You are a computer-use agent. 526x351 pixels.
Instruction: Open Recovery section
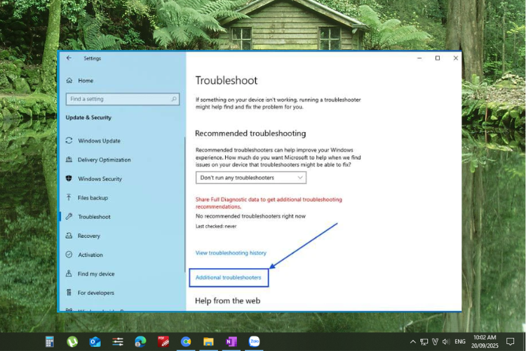point(89,236)
